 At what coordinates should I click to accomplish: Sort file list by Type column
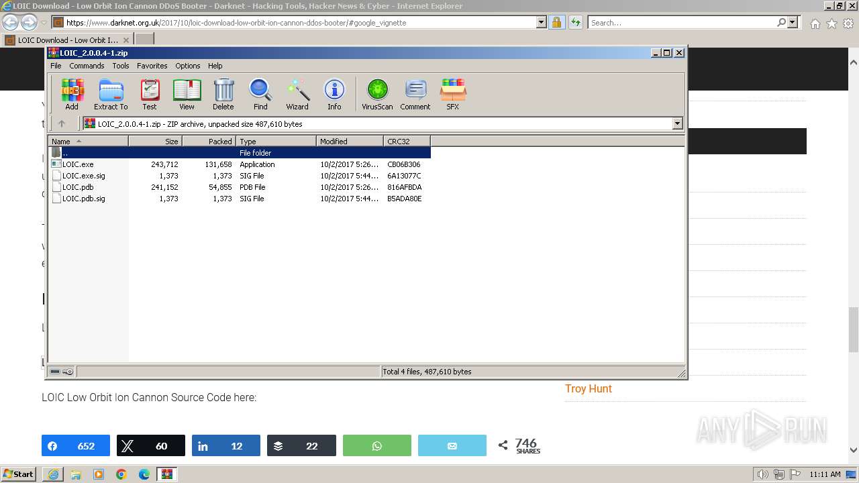[276, 141]
